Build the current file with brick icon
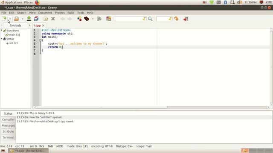This screenshot has height=153, width=273. (87, 19)
